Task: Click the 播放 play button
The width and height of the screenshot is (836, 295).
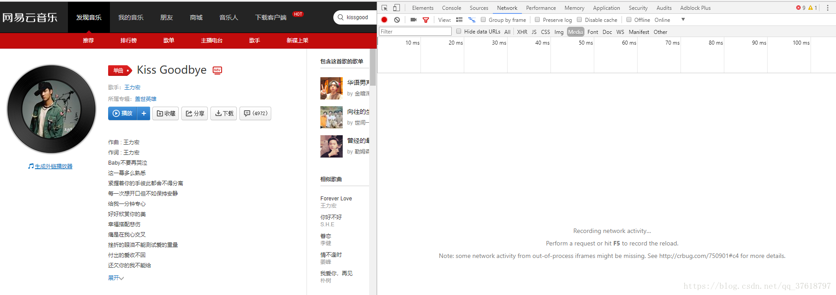Action: pos(122,113)
